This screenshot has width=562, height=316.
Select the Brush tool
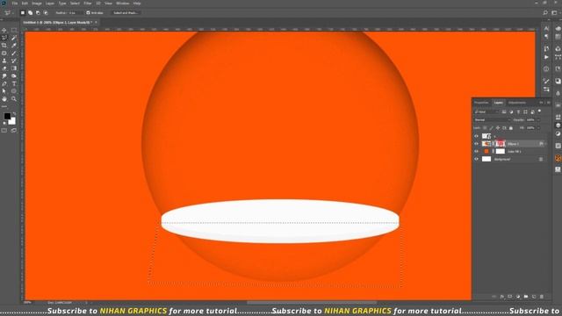point(14,53)
